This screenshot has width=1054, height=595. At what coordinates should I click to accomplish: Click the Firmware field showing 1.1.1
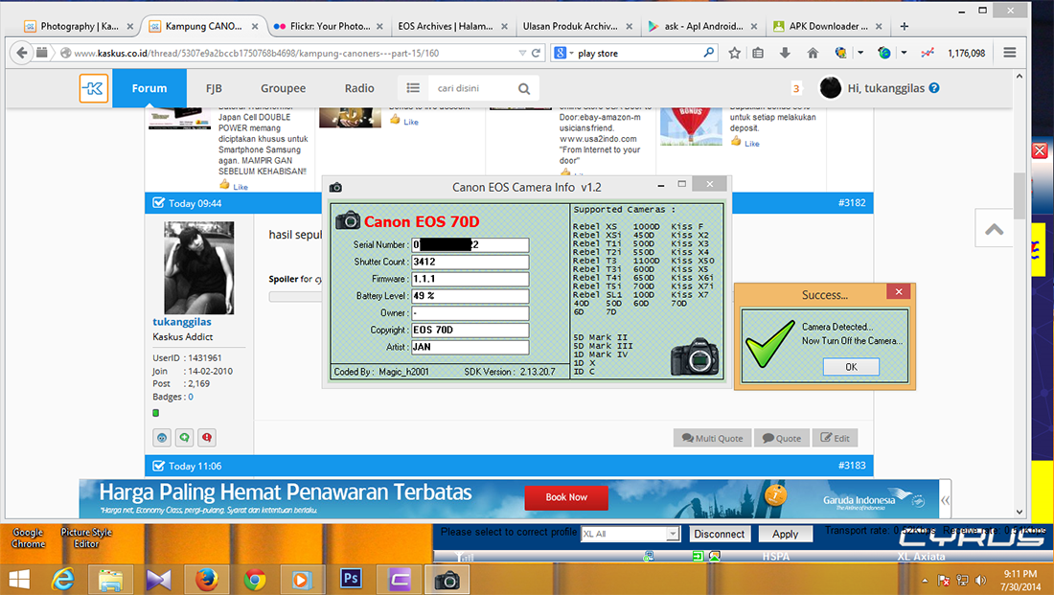470,279
